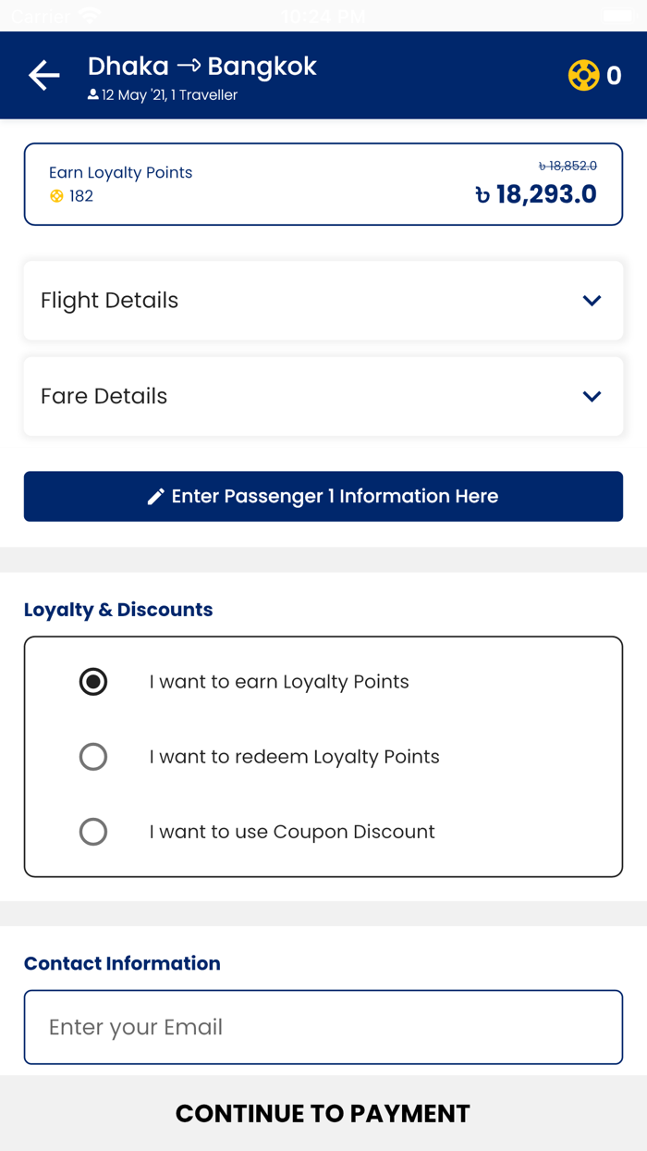Click the battery indicator in the status bar
Screen dimensions: 647x1151
617,15
